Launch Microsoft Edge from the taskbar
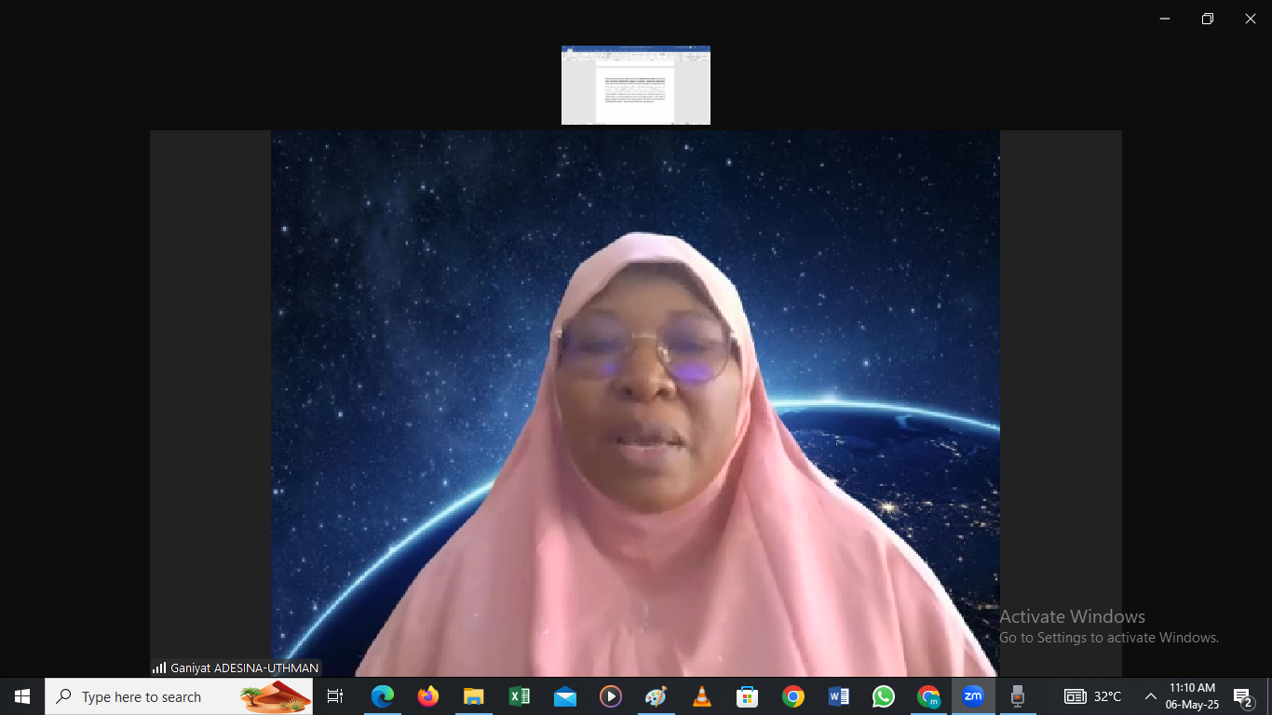Screen dimensions: 1272x715 (x=383, y=696)
